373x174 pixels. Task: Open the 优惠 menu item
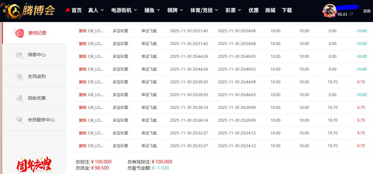coord(254,10)
